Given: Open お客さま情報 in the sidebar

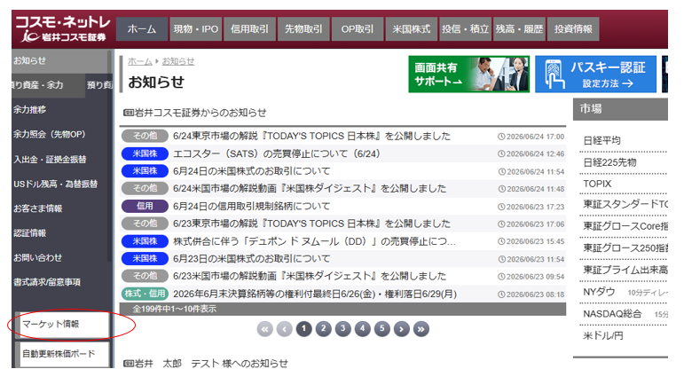Looking at the screenshot, I should 37,208.
